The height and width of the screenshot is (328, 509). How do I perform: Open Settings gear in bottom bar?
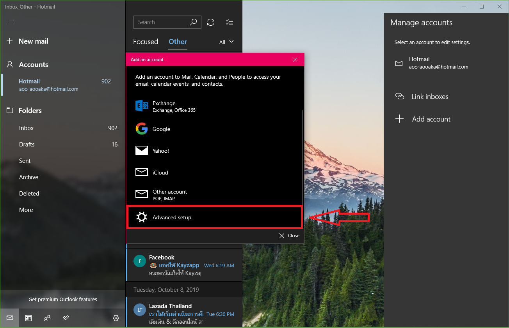coord(116,318)
